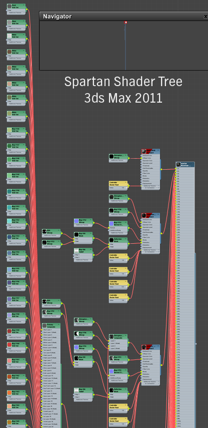Select the Silver Layer 2 slot in Primary Composite

click(x=51, y=335)
